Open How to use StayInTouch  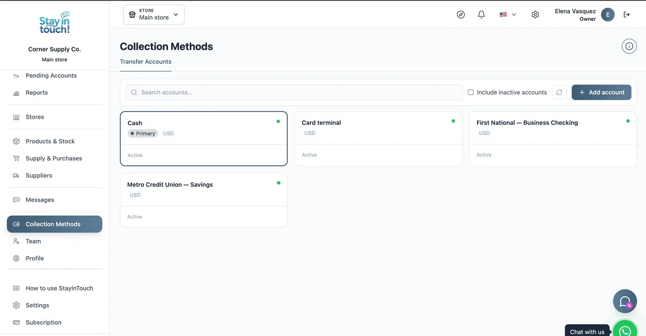click(55, 288)
